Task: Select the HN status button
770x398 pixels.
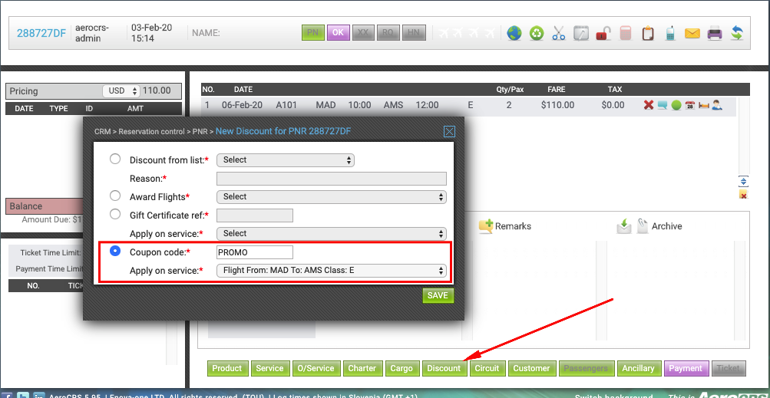Action: (414, 33)
